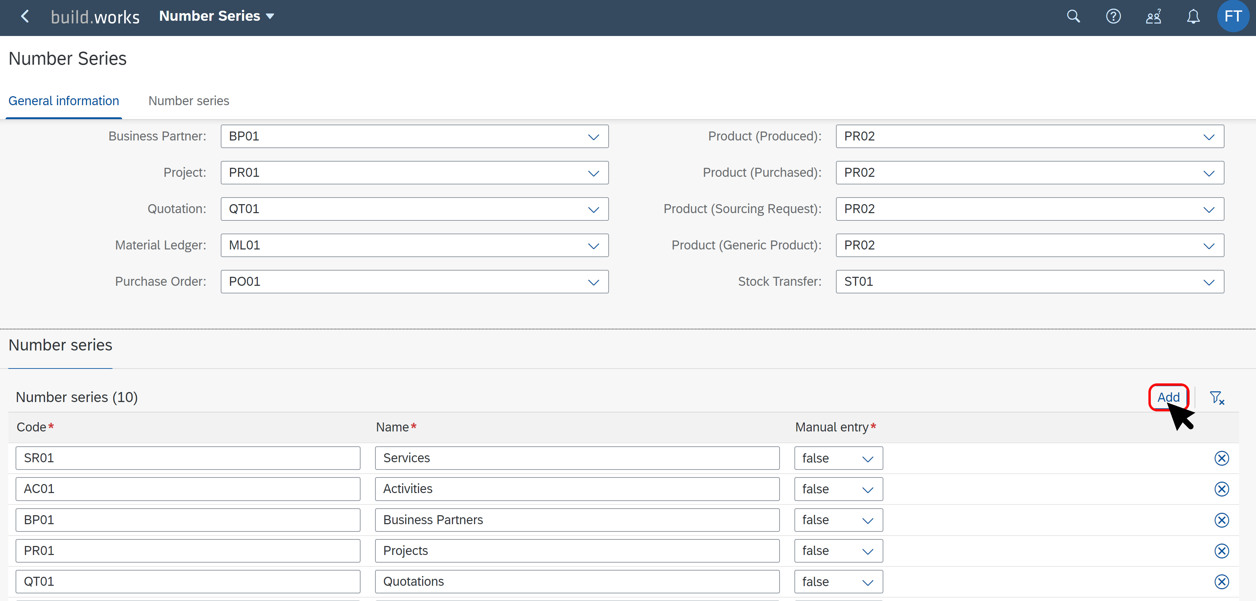Edit the PR01 code field
The image size is (1256, 601).
click(188, 551)
